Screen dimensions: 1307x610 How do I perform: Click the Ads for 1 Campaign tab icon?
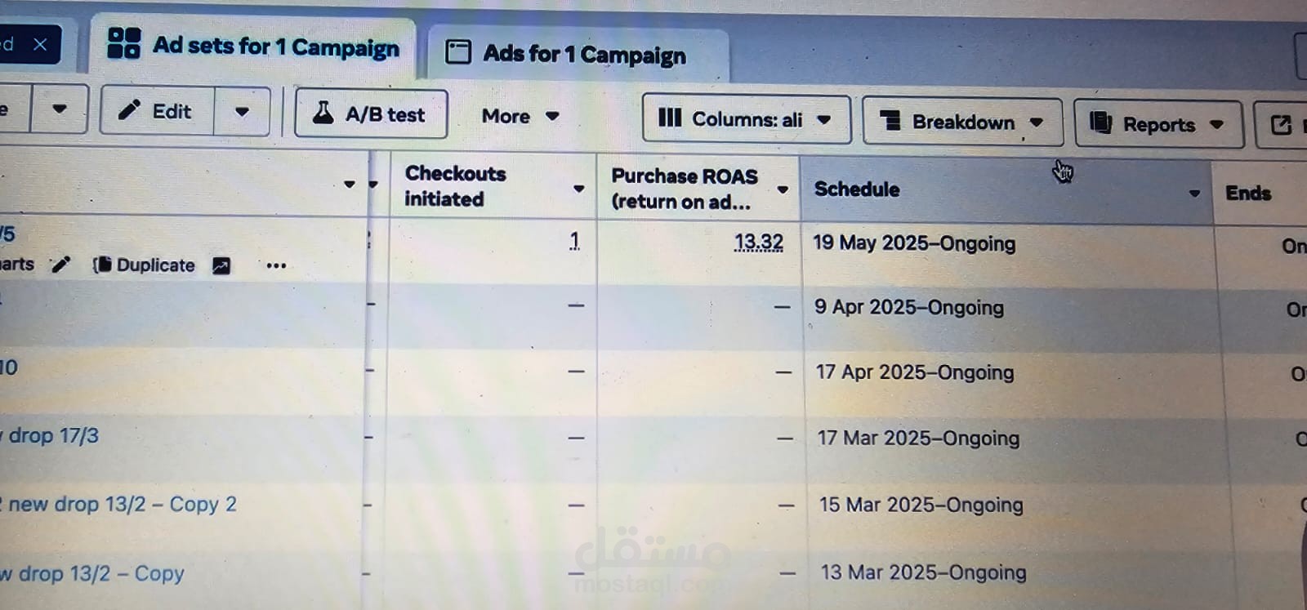click(457, 52)
